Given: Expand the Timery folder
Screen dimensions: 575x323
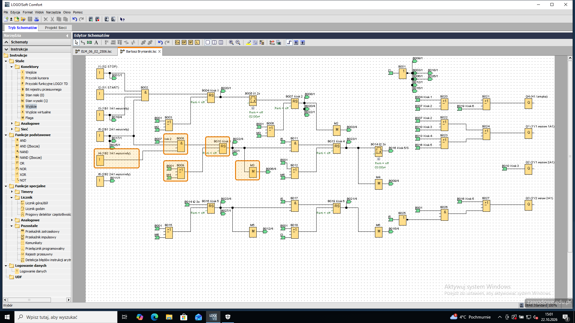Looking at the screenshot, I should [12, 192].
